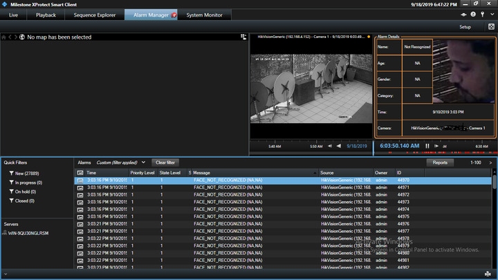
Task: Apply the In progress quick filter
Action: (28, 183)
